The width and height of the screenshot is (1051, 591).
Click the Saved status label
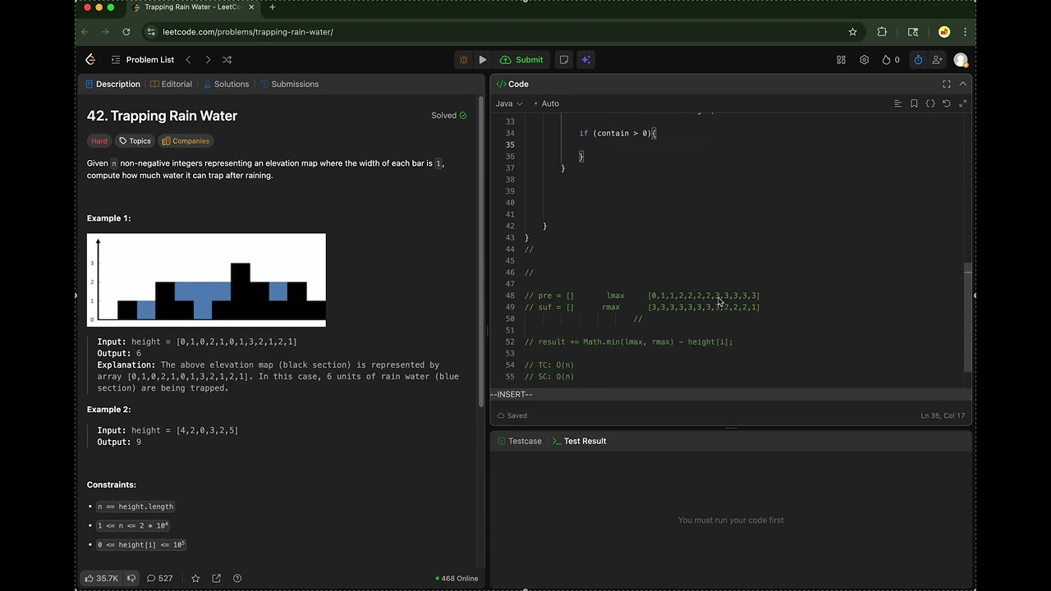click(x=512, y=415)
